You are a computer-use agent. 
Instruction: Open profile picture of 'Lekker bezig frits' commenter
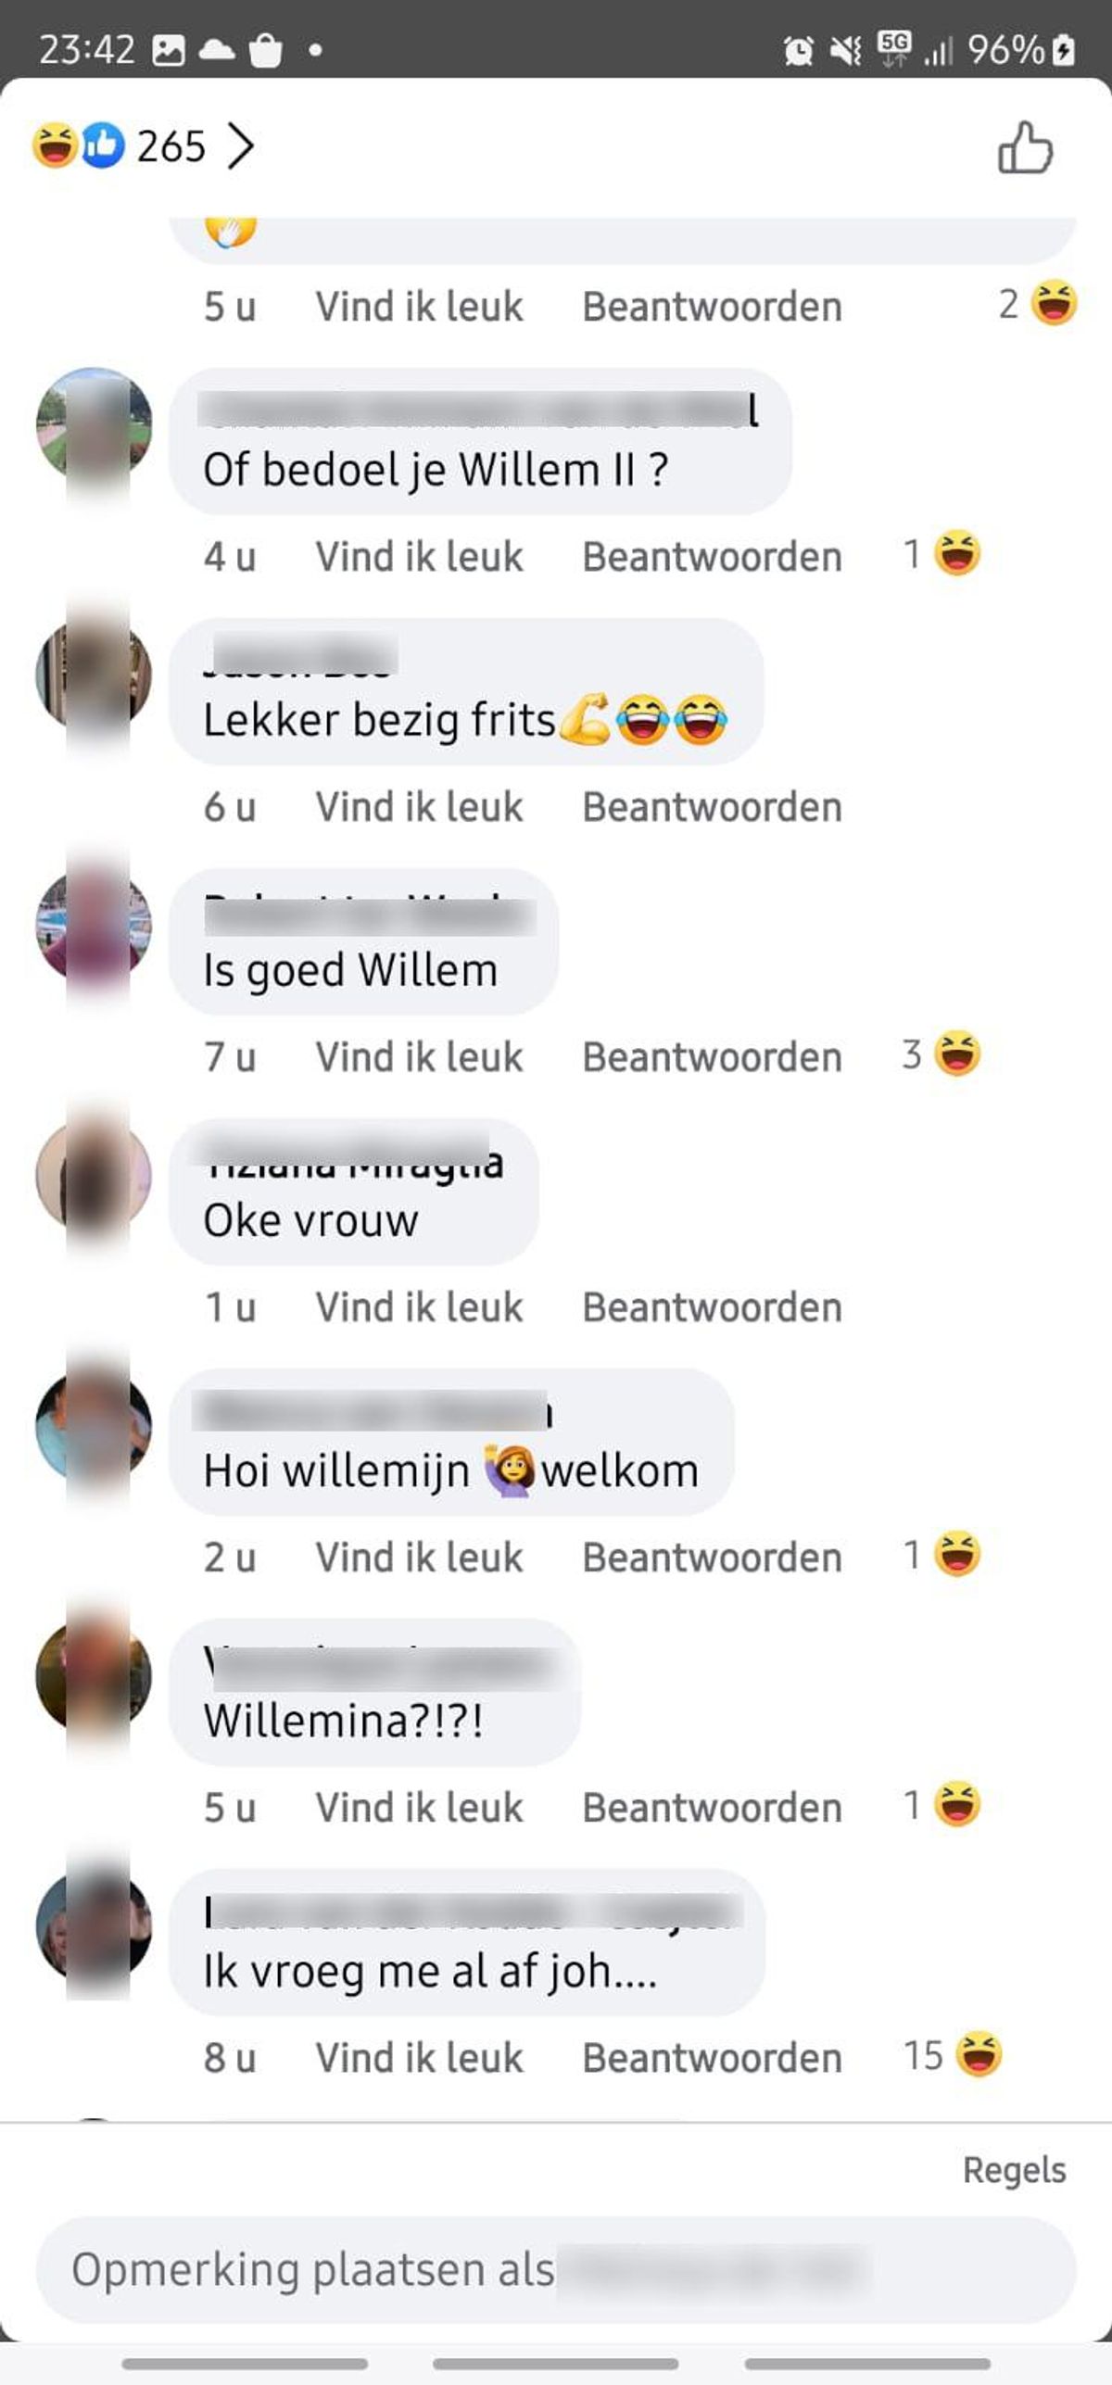point(94,676)
